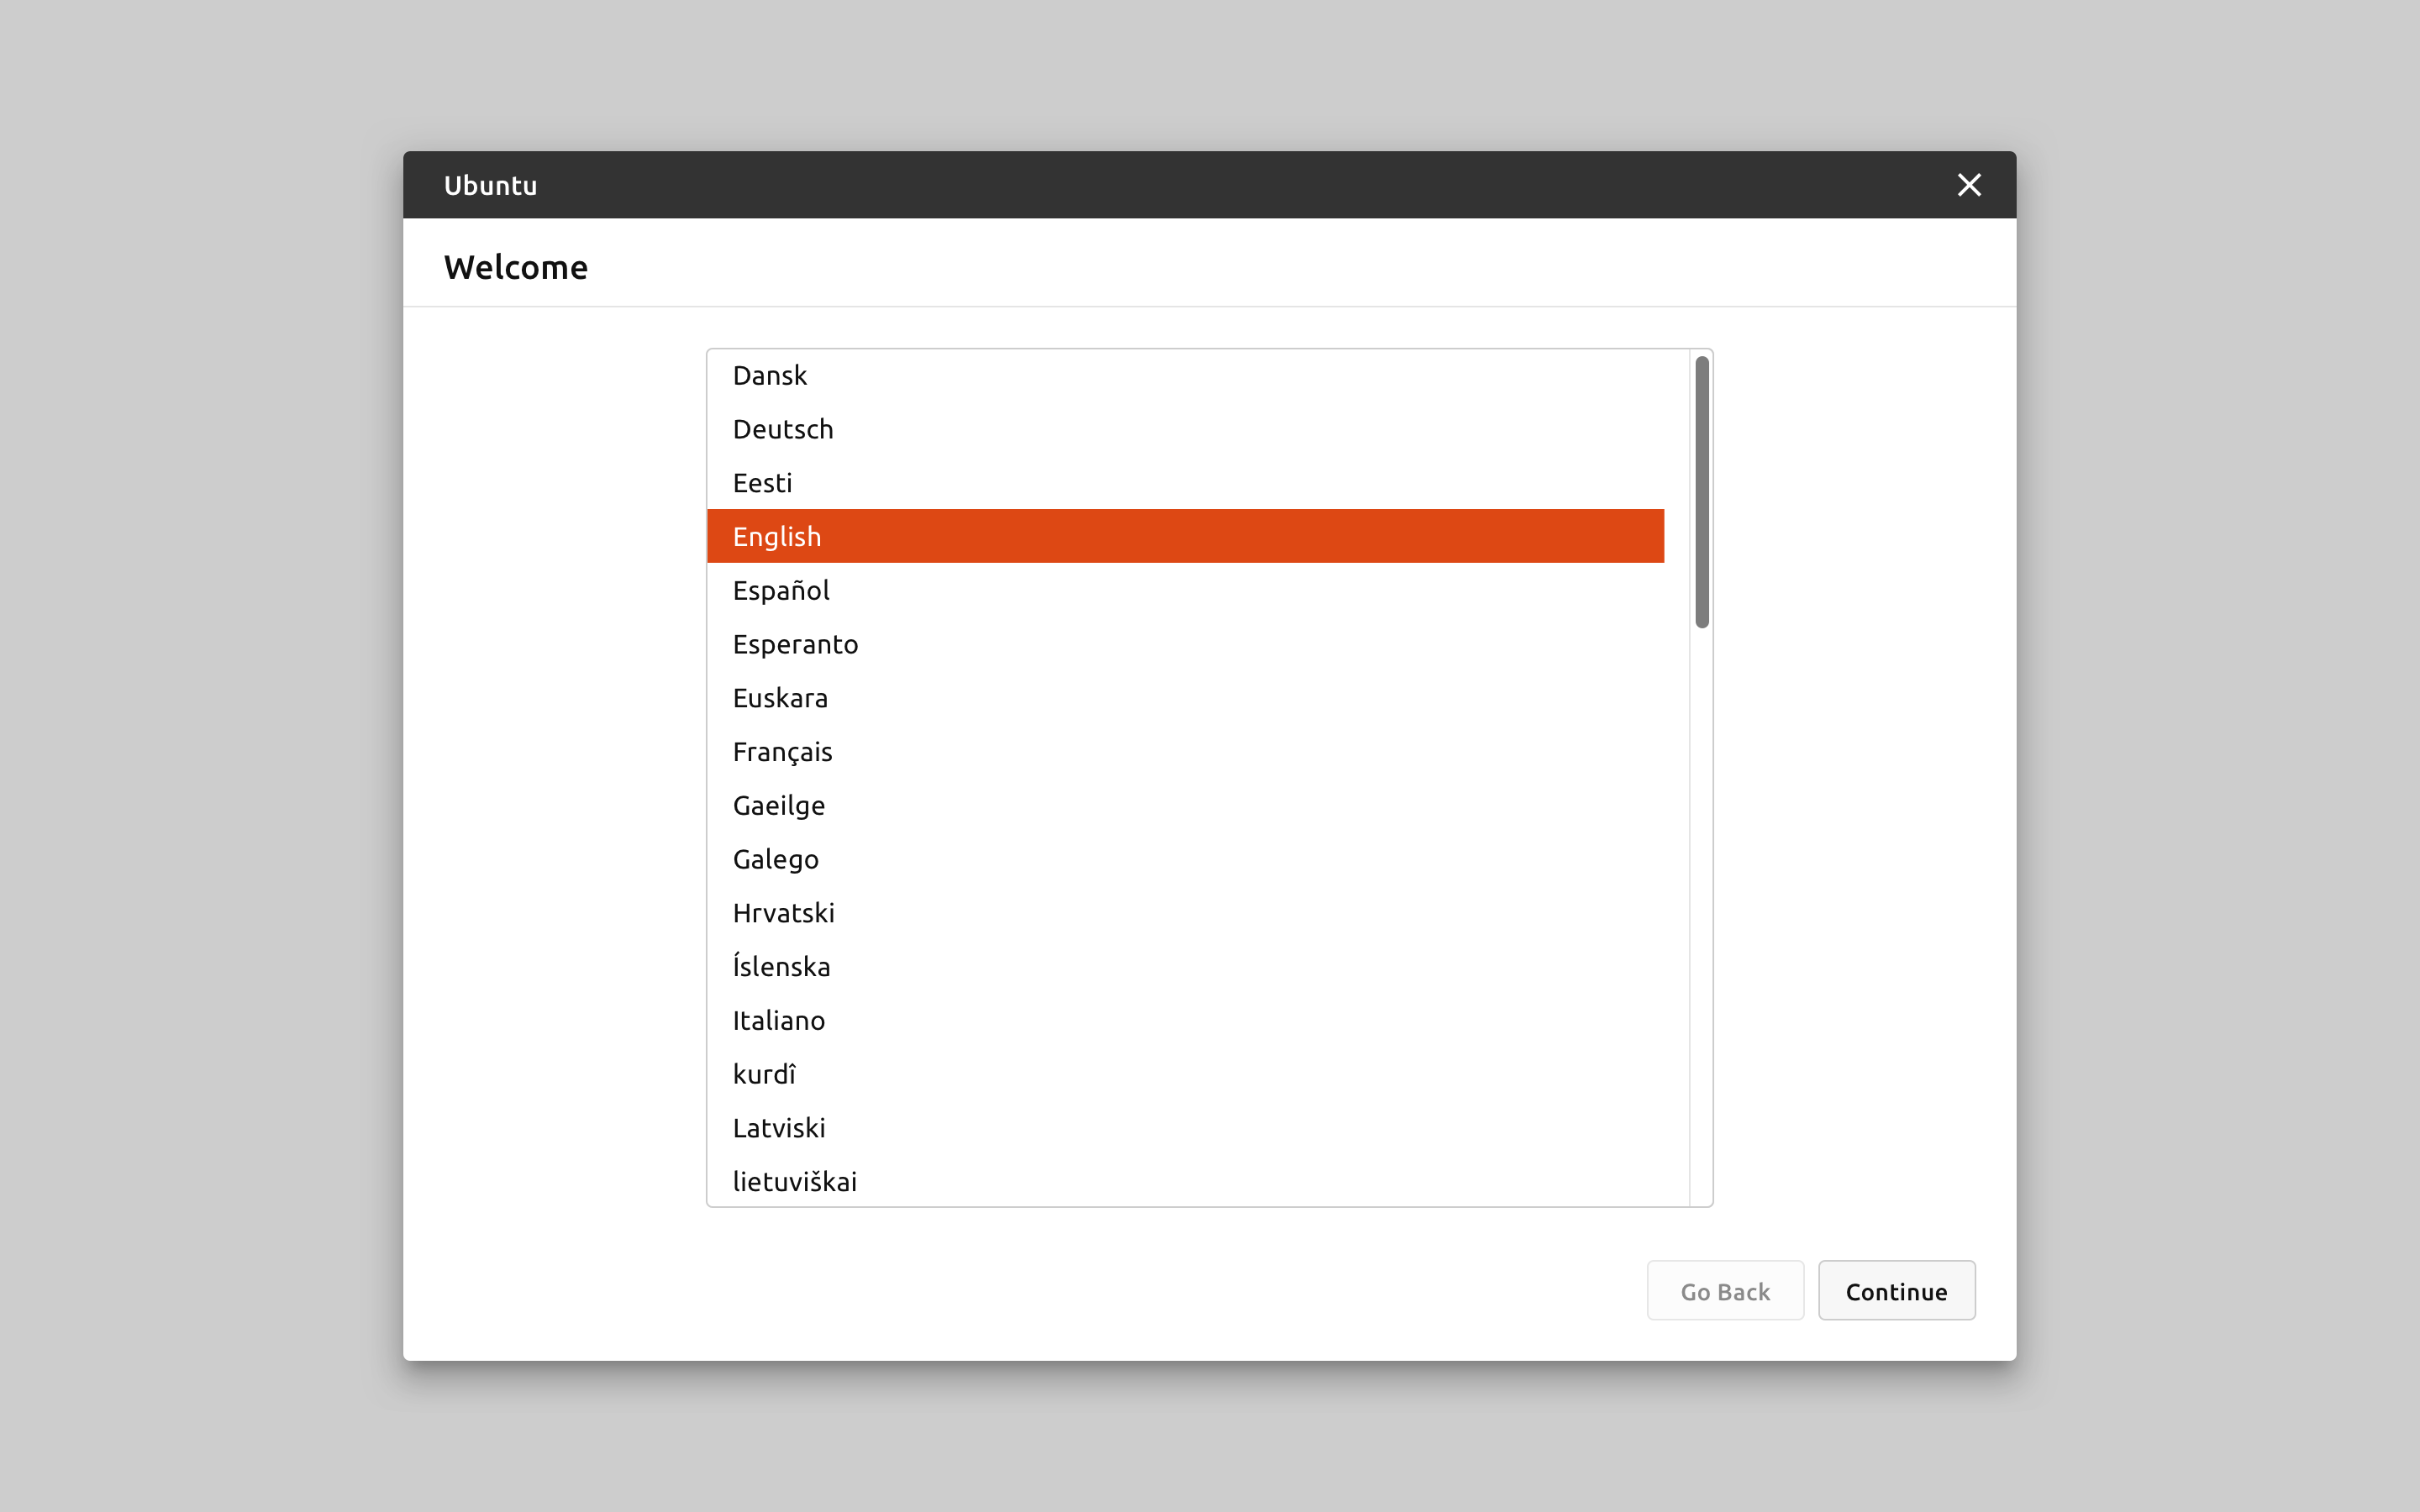The height and width of the screenshot is (1512, 2420).
Task: Choose Latviski from the list
Action: click(779, 1128)
